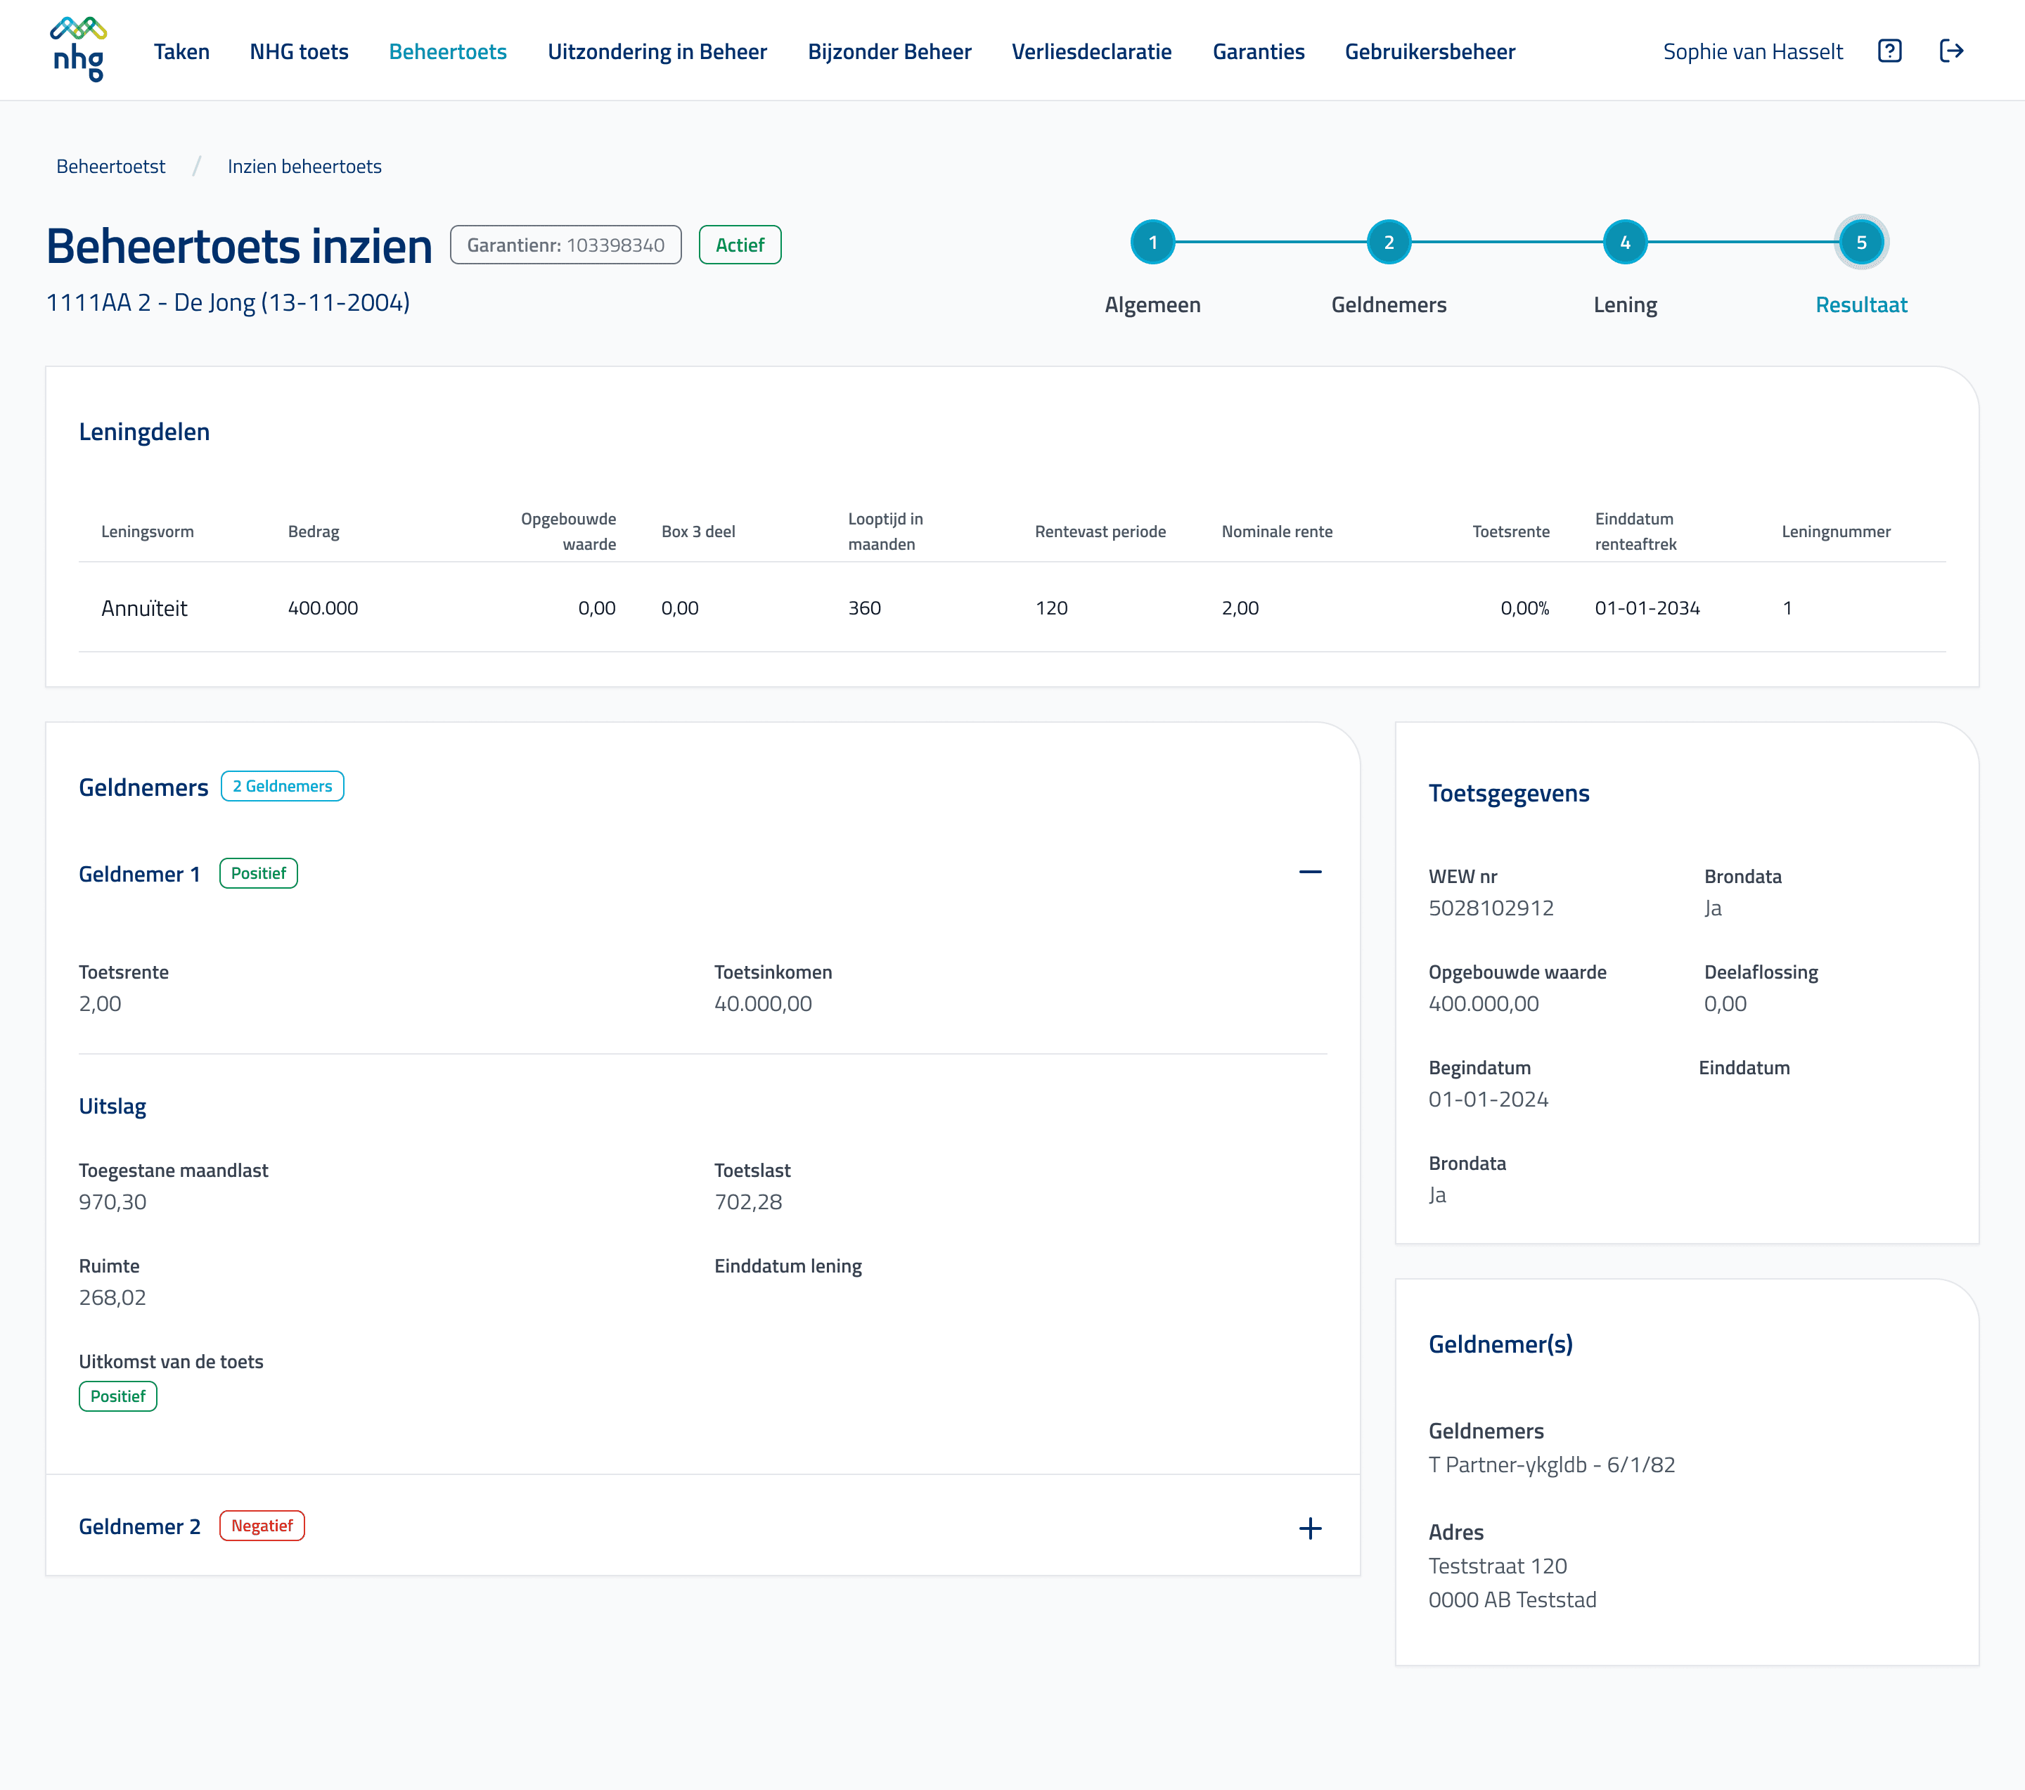Image resolution: width=2025 pixels, height=1790 pixels.
Task: Collapse Geldnemer 1 with minus icon
Action: 1310,873
